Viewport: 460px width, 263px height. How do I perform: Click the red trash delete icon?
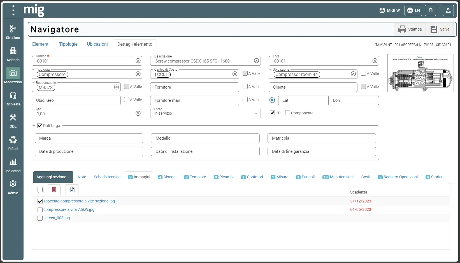(x=54, y=190)
